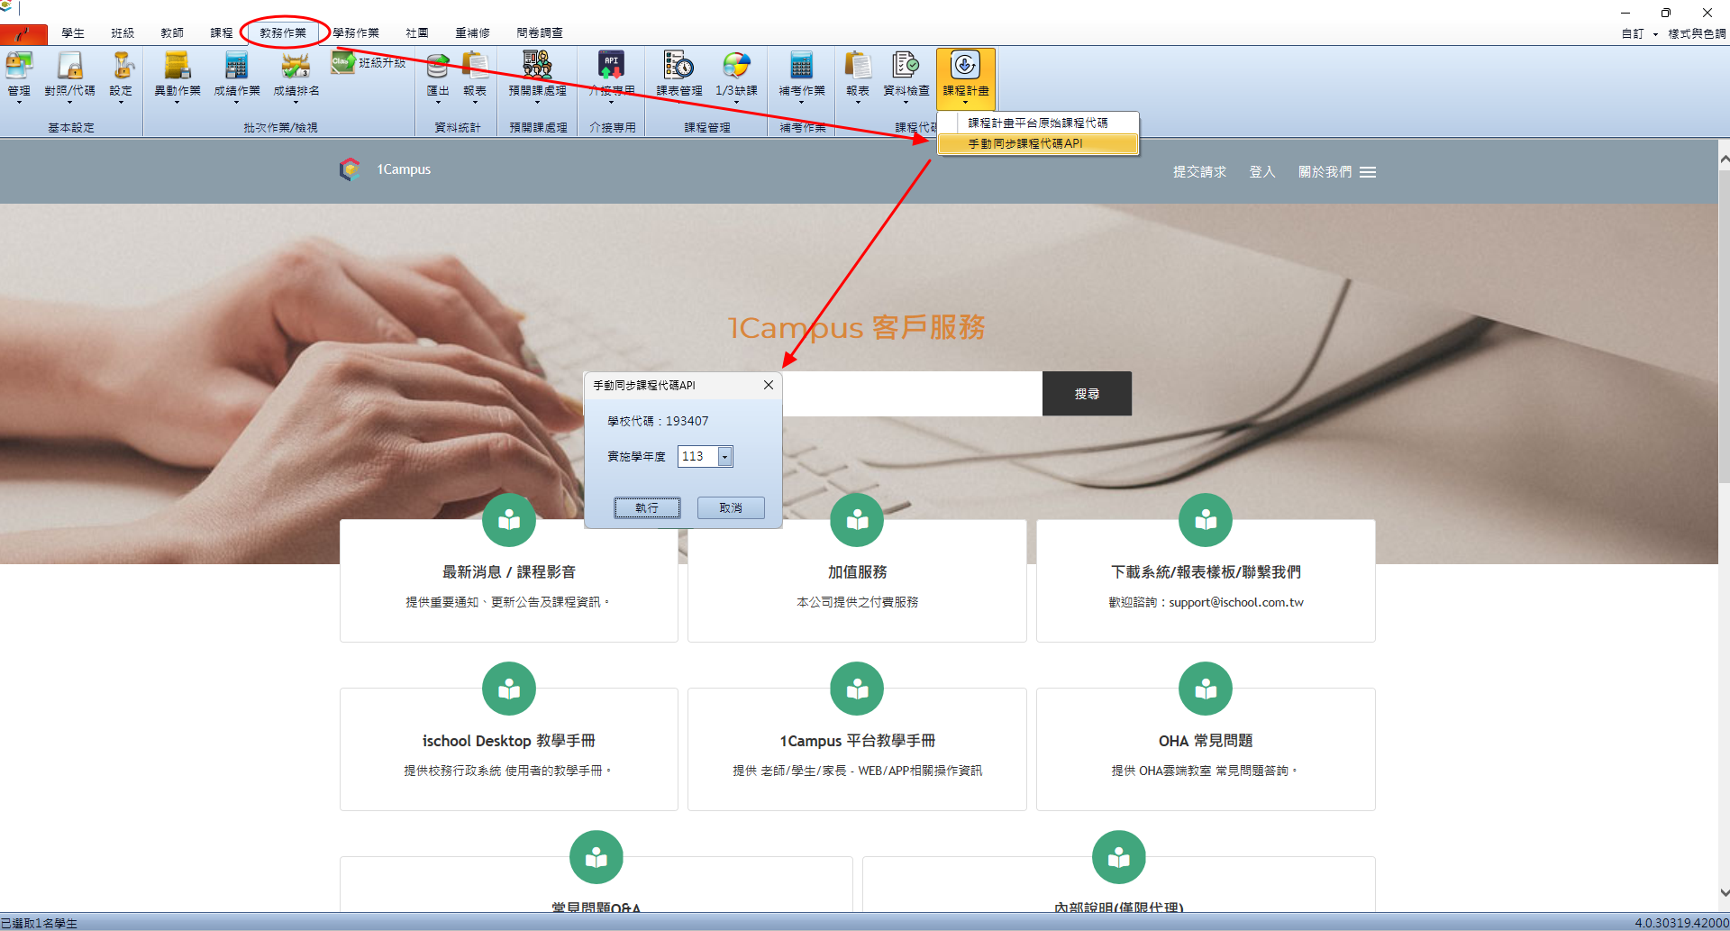Click 取消 to cancel the dialog

click(x=731, y=508)
